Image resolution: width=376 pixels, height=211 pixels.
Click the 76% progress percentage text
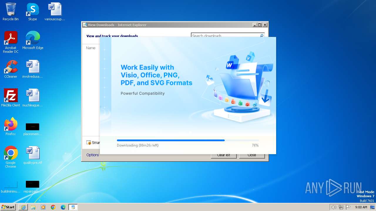click(255, 145)
